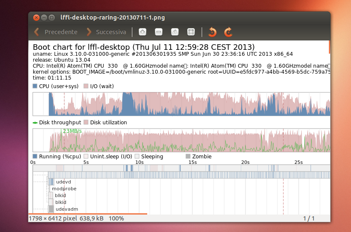Rotate the image clockwise
The height and width of the screenshot is (232, 351).
tap(228, 32)
